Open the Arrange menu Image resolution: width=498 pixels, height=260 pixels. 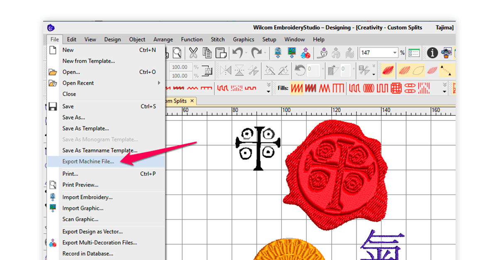point(163,39)
